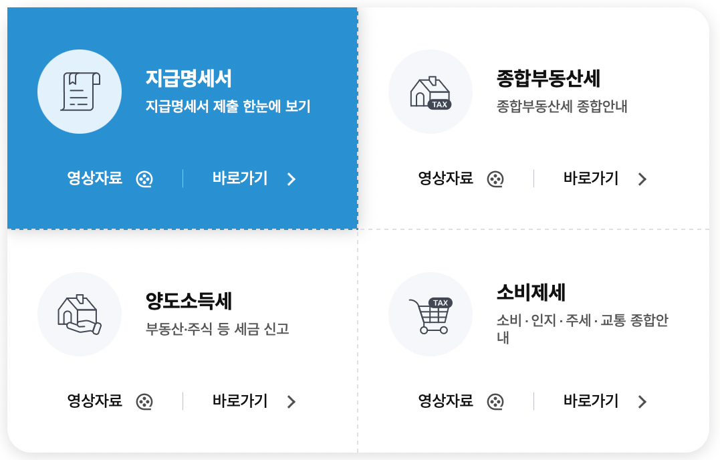
Task: Click the film reel icon beside 소비제세 영상자료
Action: [495, 402]
